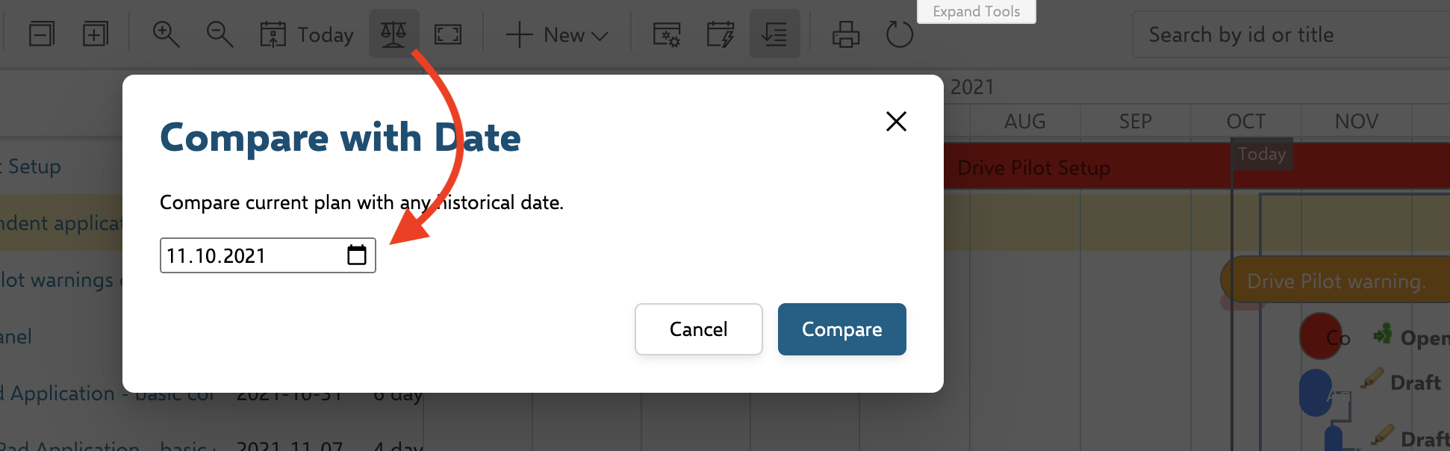
Task: Expand all task rows
Action: tap(96, 33)
